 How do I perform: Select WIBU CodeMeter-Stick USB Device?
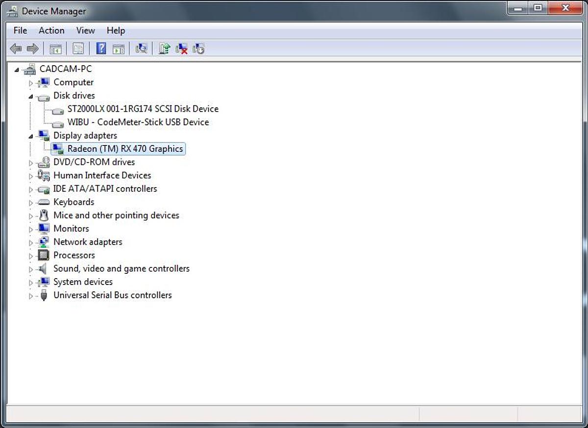(138, 122)
